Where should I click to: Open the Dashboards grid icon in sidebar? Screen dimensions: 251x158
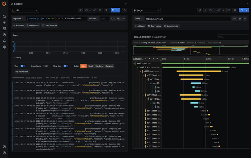pos(4,29)
